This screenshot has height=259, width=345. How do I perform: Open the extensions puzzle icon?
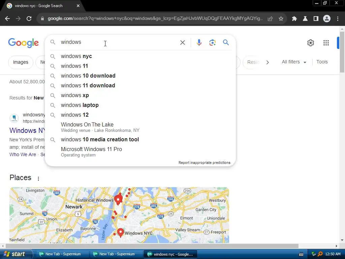point(294,19)
